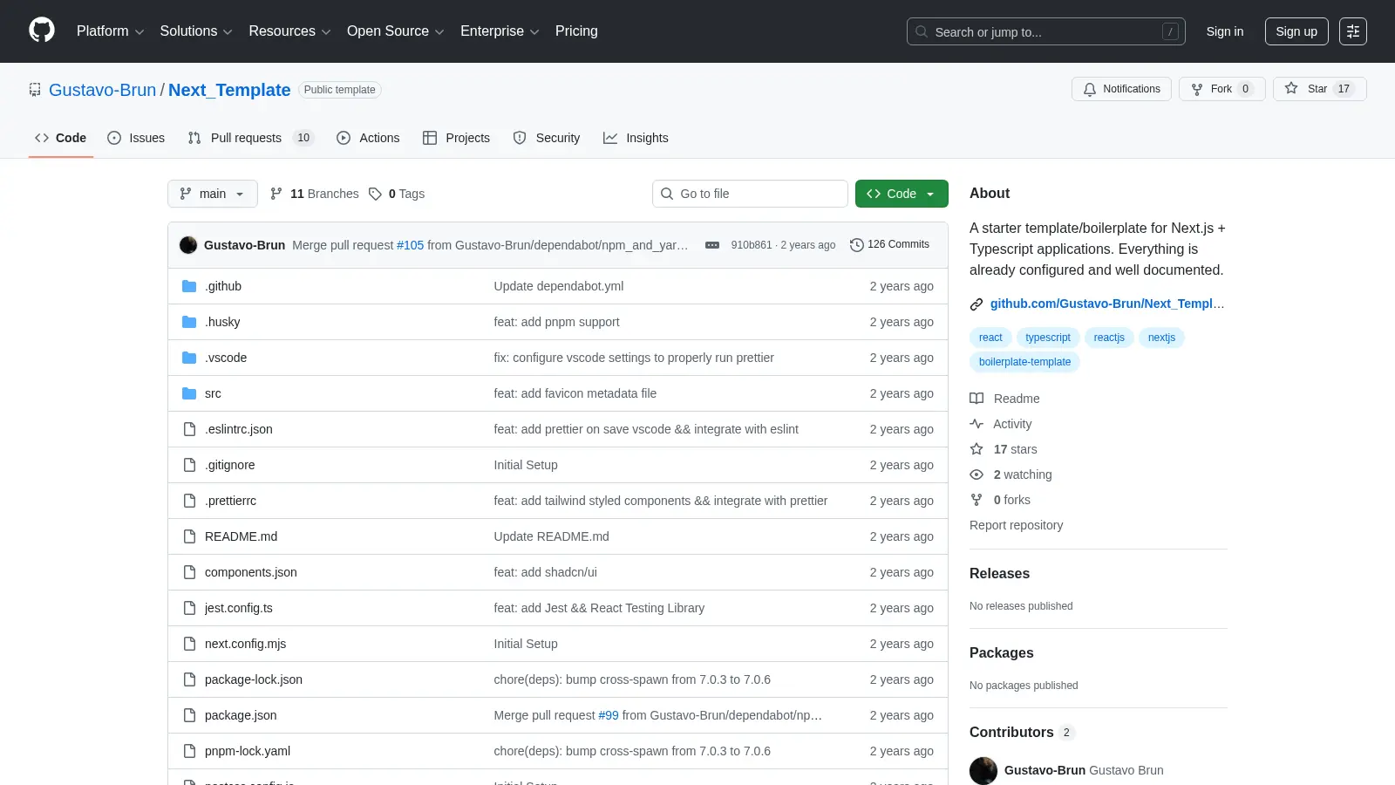View the 126 Commits history

[890, 244]
